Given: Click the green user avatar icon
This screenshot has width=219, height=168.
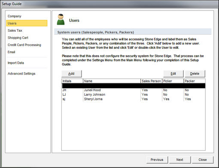Looking at the screenshot, I should coord(61,19).
